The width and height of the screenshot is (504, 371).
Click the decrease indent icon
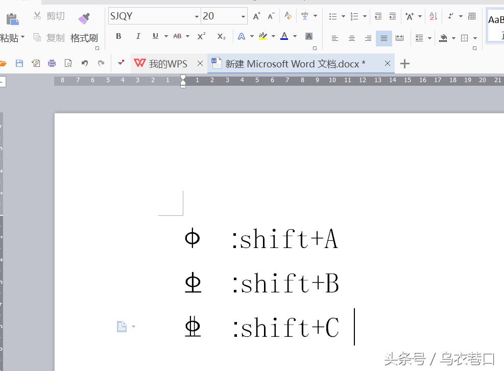378,16
